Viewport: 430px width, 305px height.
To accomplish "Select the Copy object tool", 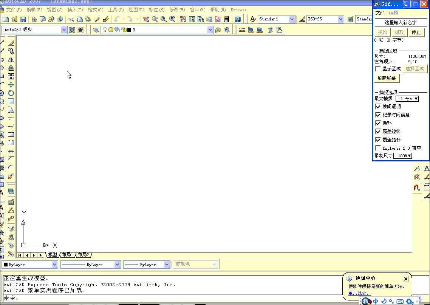I will coord(11,51).
